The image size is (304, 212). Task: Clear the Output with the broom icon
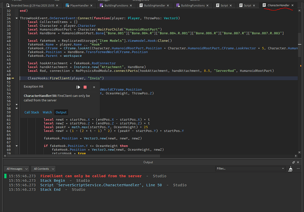(290, 168)
